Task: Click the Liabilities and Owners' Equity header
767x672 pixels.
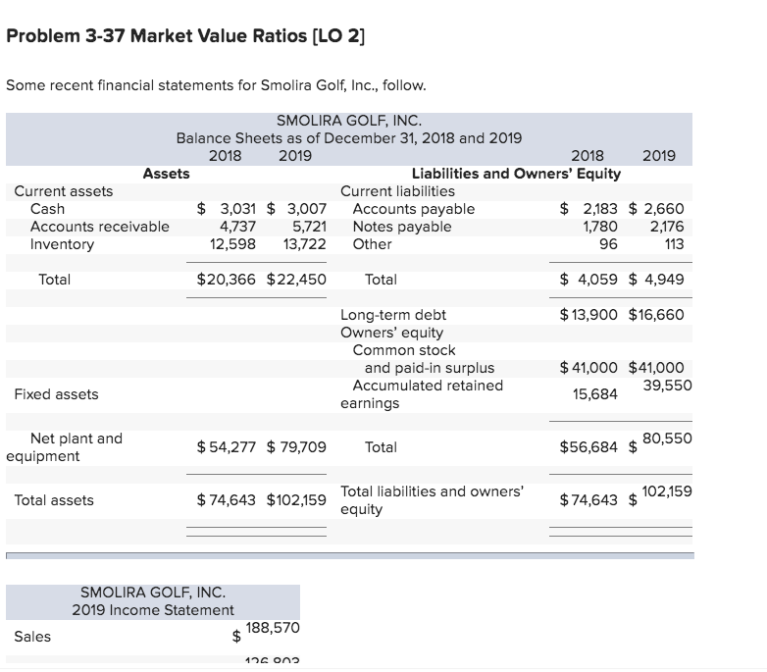Action: (516, 174)
